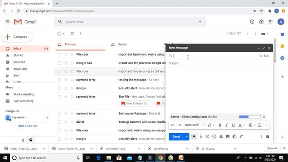The height and width of the screenshot is (162, 288).
Task: Insert an emoji in message
Action: pyautogui.click(x=214, y=136)
